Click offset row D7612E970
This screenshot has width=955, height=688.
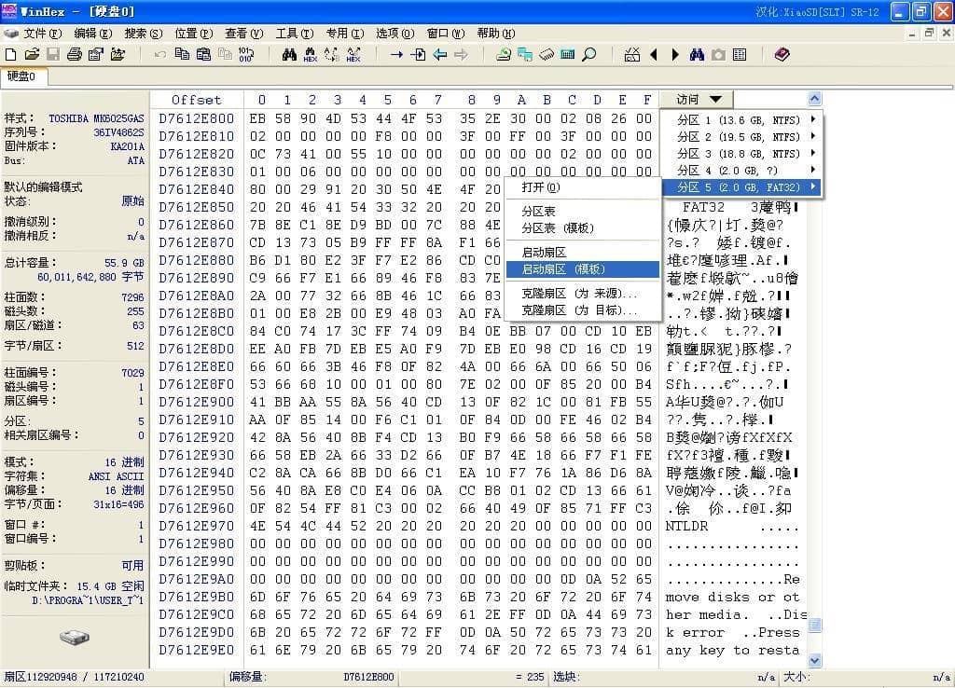tap(196, 526)
